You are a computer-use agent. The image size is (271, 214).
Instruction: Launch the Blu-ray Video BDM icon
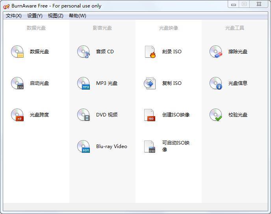coord(84,146)
